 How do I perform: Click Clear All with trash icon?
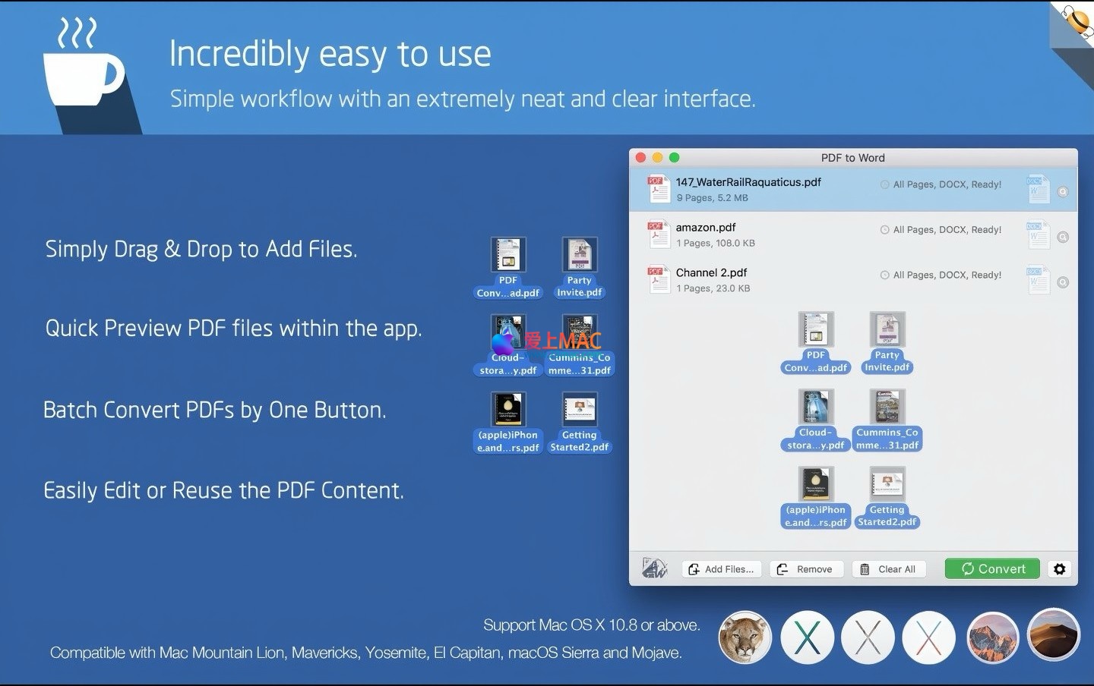pos(889,569)
